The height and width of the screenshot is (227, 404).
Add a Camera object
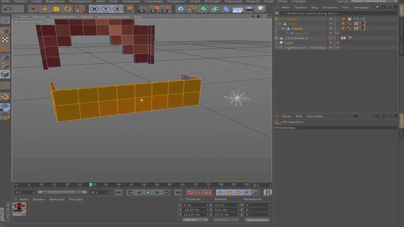pos(249,9)
